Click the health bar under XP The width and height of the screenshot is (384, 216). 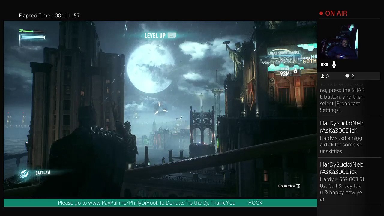pos(32,37)
